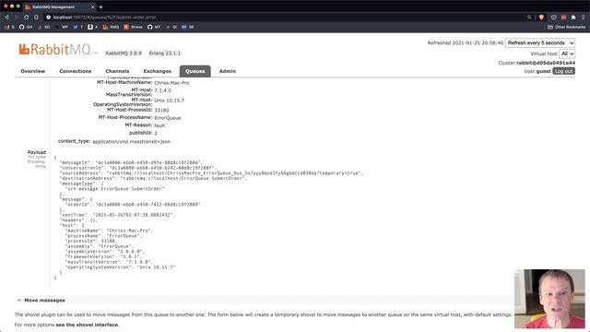This screenshot has height=332, width=590.
Task: Open the SR bookmark
Action: pos(187,27)
